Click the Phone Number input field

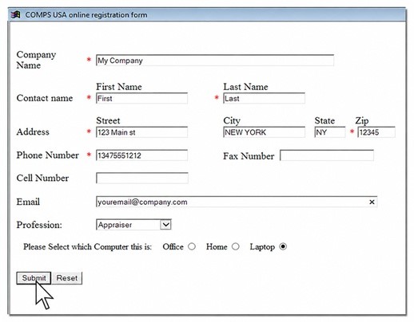tap(141, 155)
